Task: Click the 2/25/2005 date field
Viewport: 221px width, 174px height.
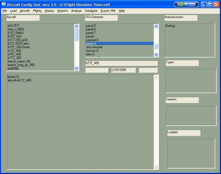Action: [123, 70]
